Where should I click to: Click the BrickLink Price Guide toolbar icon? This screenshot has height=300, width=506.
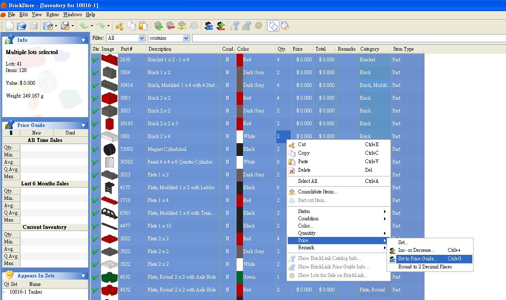pyautogui.click(x=247, y=26)
